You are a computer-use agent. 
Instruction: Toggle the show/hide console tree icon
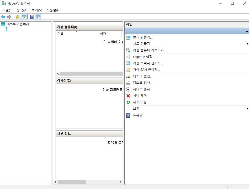pyautogui.click(x=24, y=17)
